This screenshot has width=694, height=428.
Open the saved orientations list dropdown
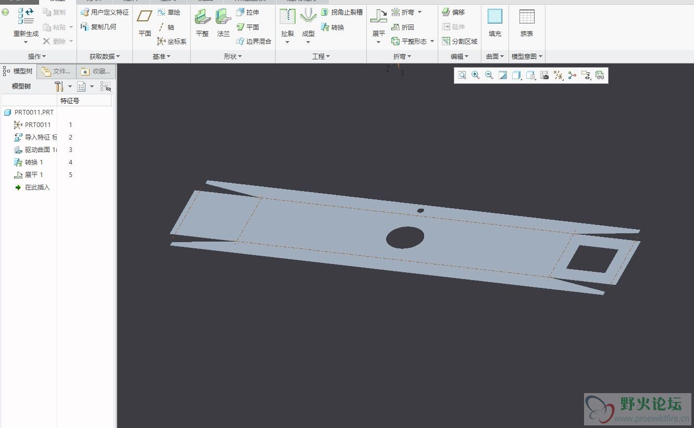(x=531, y=75)
